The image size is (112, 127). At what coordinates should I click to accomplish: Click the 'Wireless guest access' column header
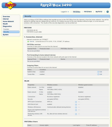85,85
